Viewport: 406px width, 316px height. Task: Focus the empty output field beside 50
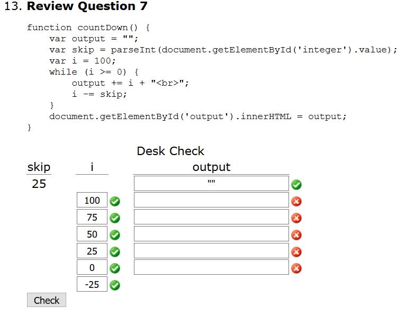click(x=211, y=234)
